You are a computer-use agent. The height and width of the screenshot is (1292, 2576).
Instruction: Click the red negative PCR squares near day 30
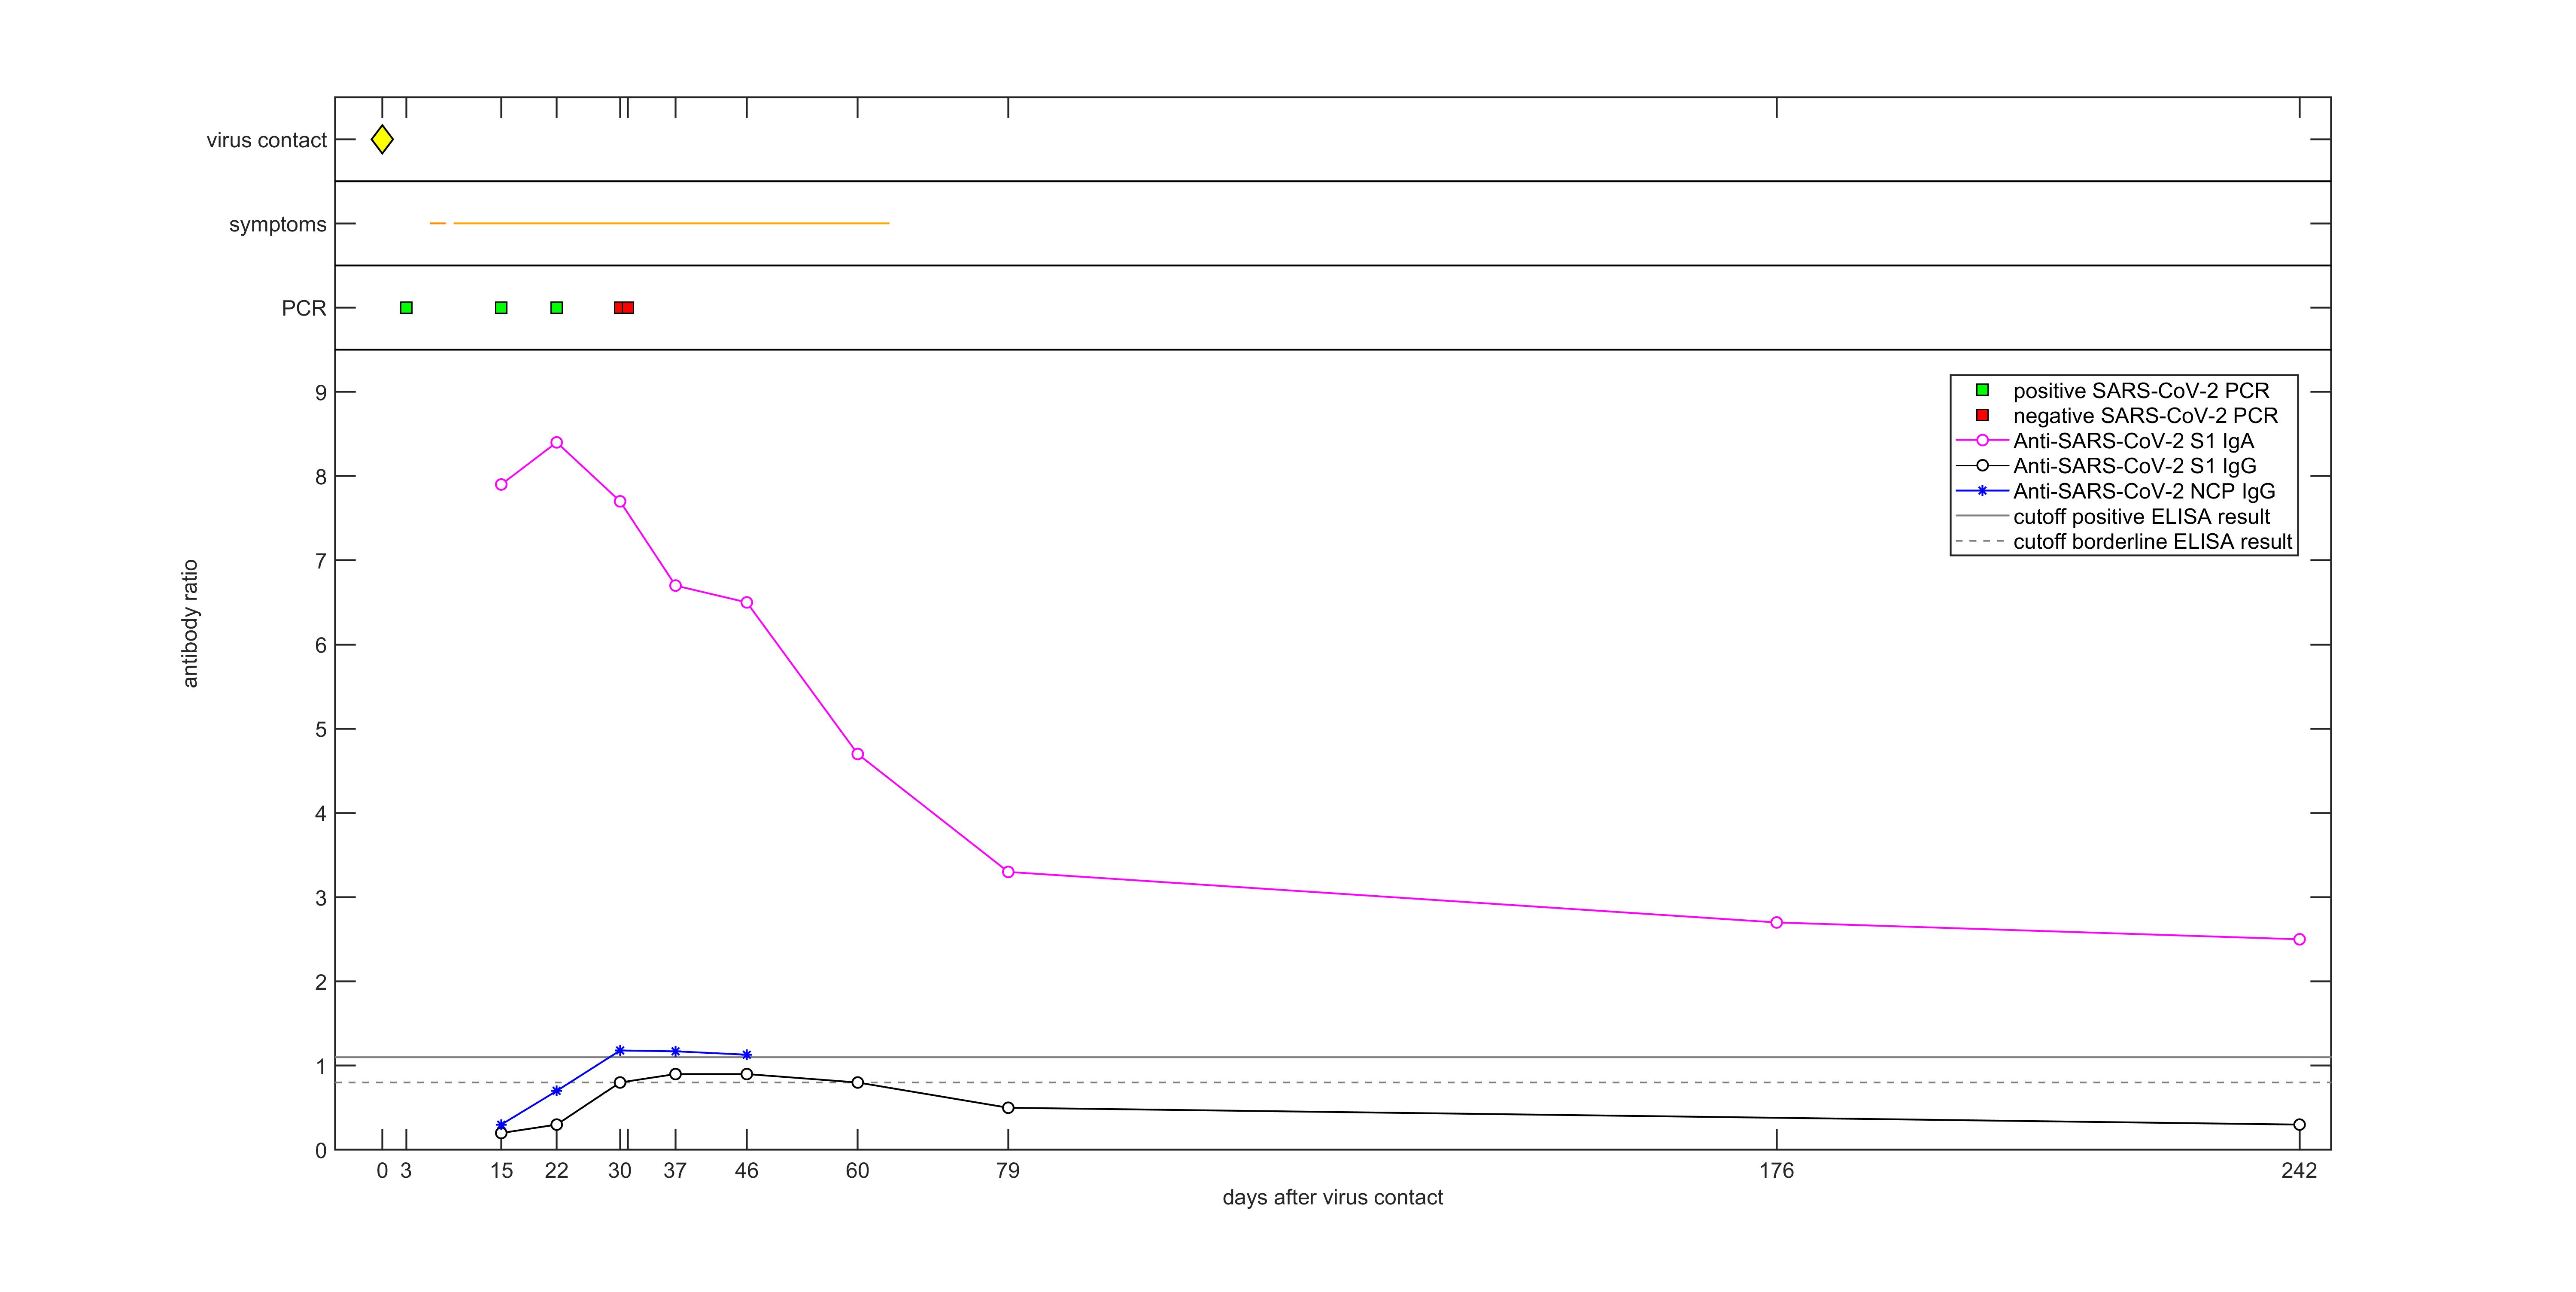624,308
